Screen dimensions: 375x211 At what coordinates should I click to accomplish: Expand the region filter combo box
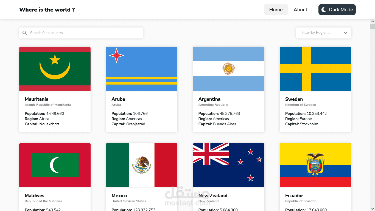click(323, 33)
